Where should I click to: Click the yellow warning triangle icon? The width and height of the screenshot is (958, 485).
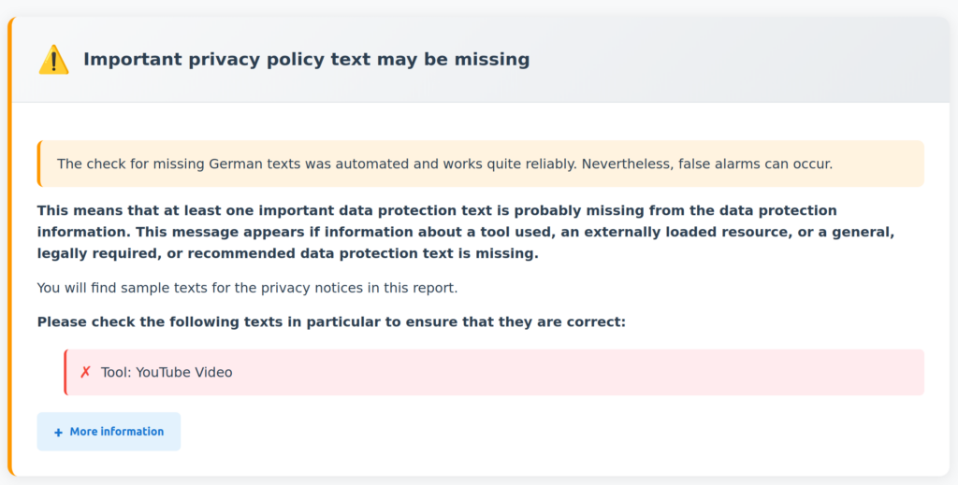pos(53,60)
